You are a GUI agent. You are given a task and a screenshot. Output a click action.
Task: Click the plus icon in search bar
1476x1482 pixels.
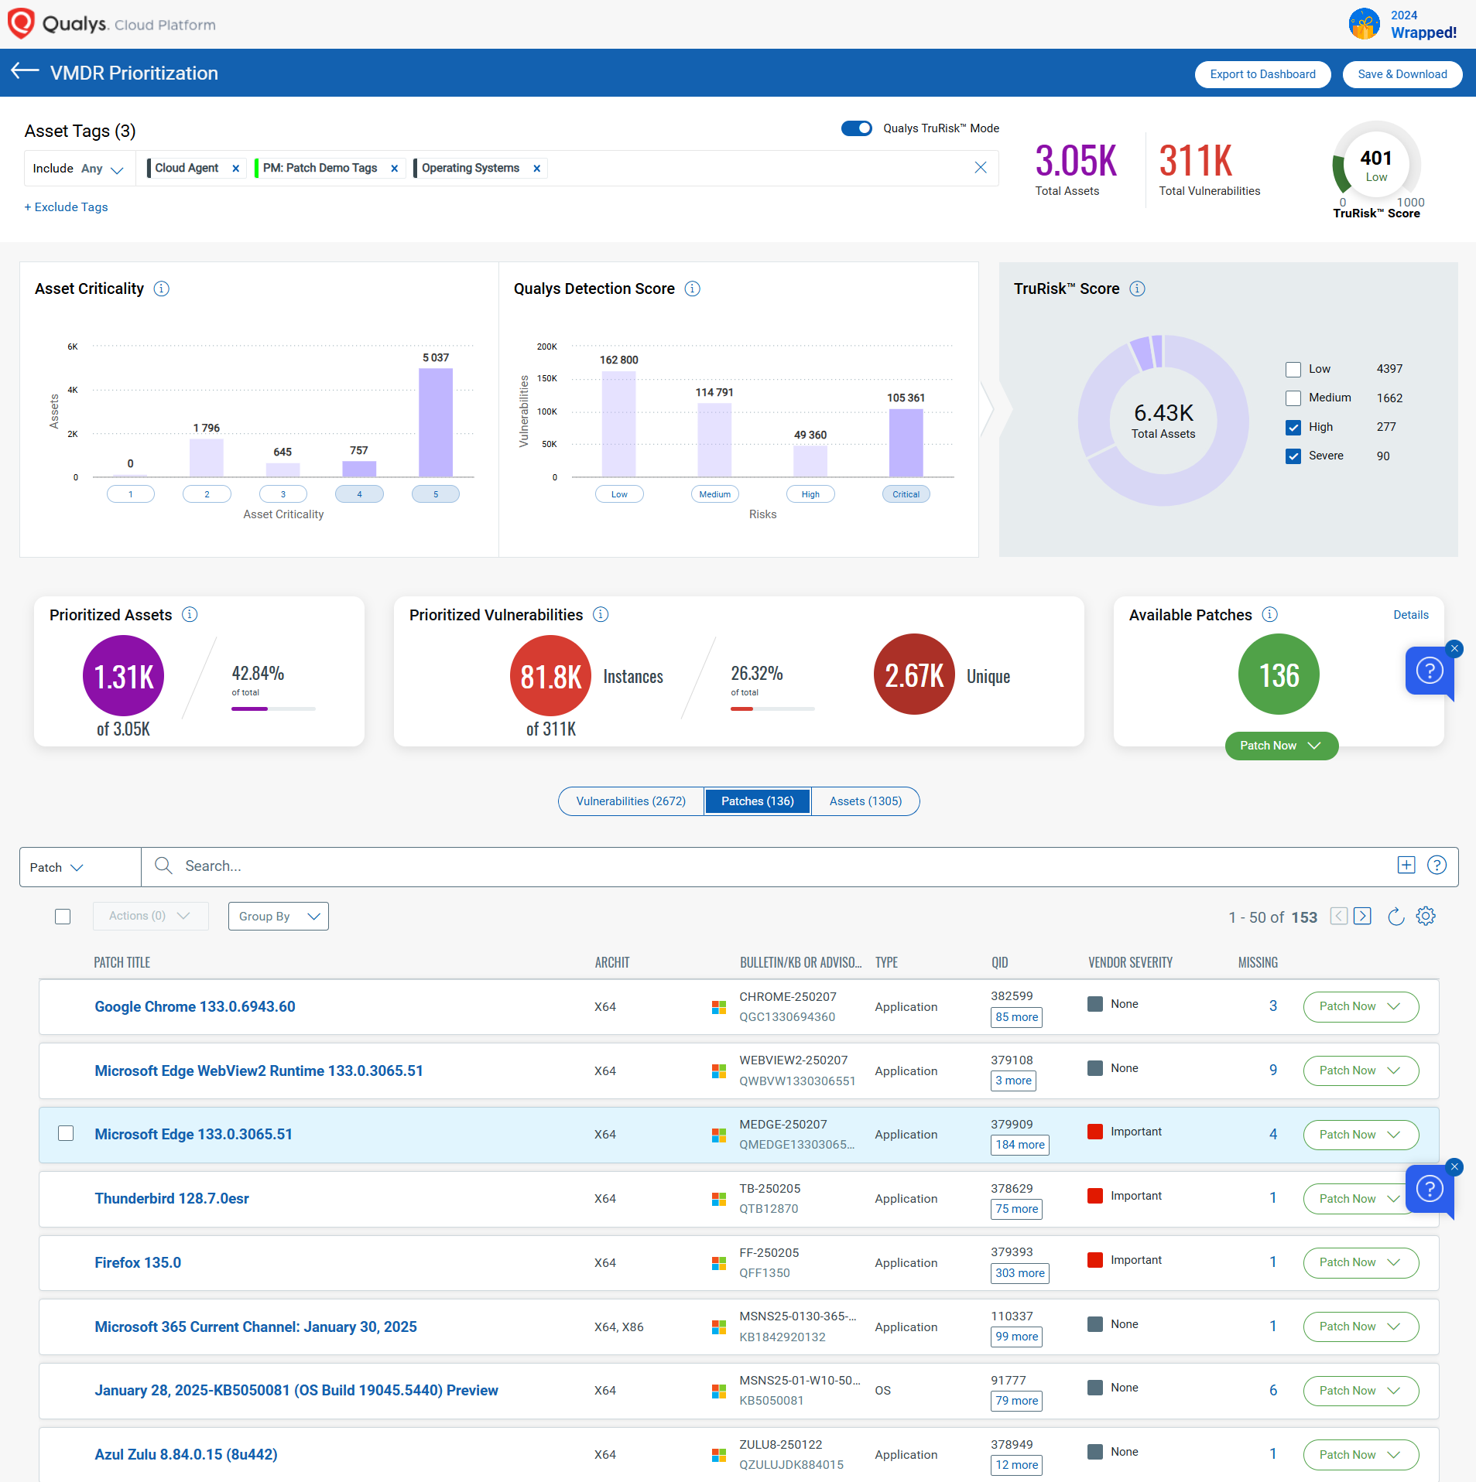click(1406, 866)
